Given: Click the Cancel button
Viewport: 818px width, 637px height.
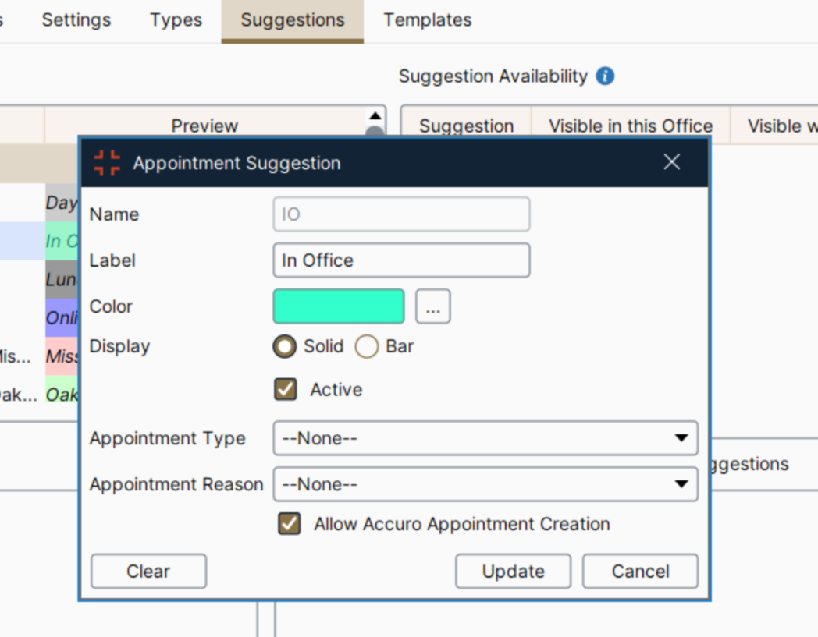Looking at the screenshot, I should point(640,572).
